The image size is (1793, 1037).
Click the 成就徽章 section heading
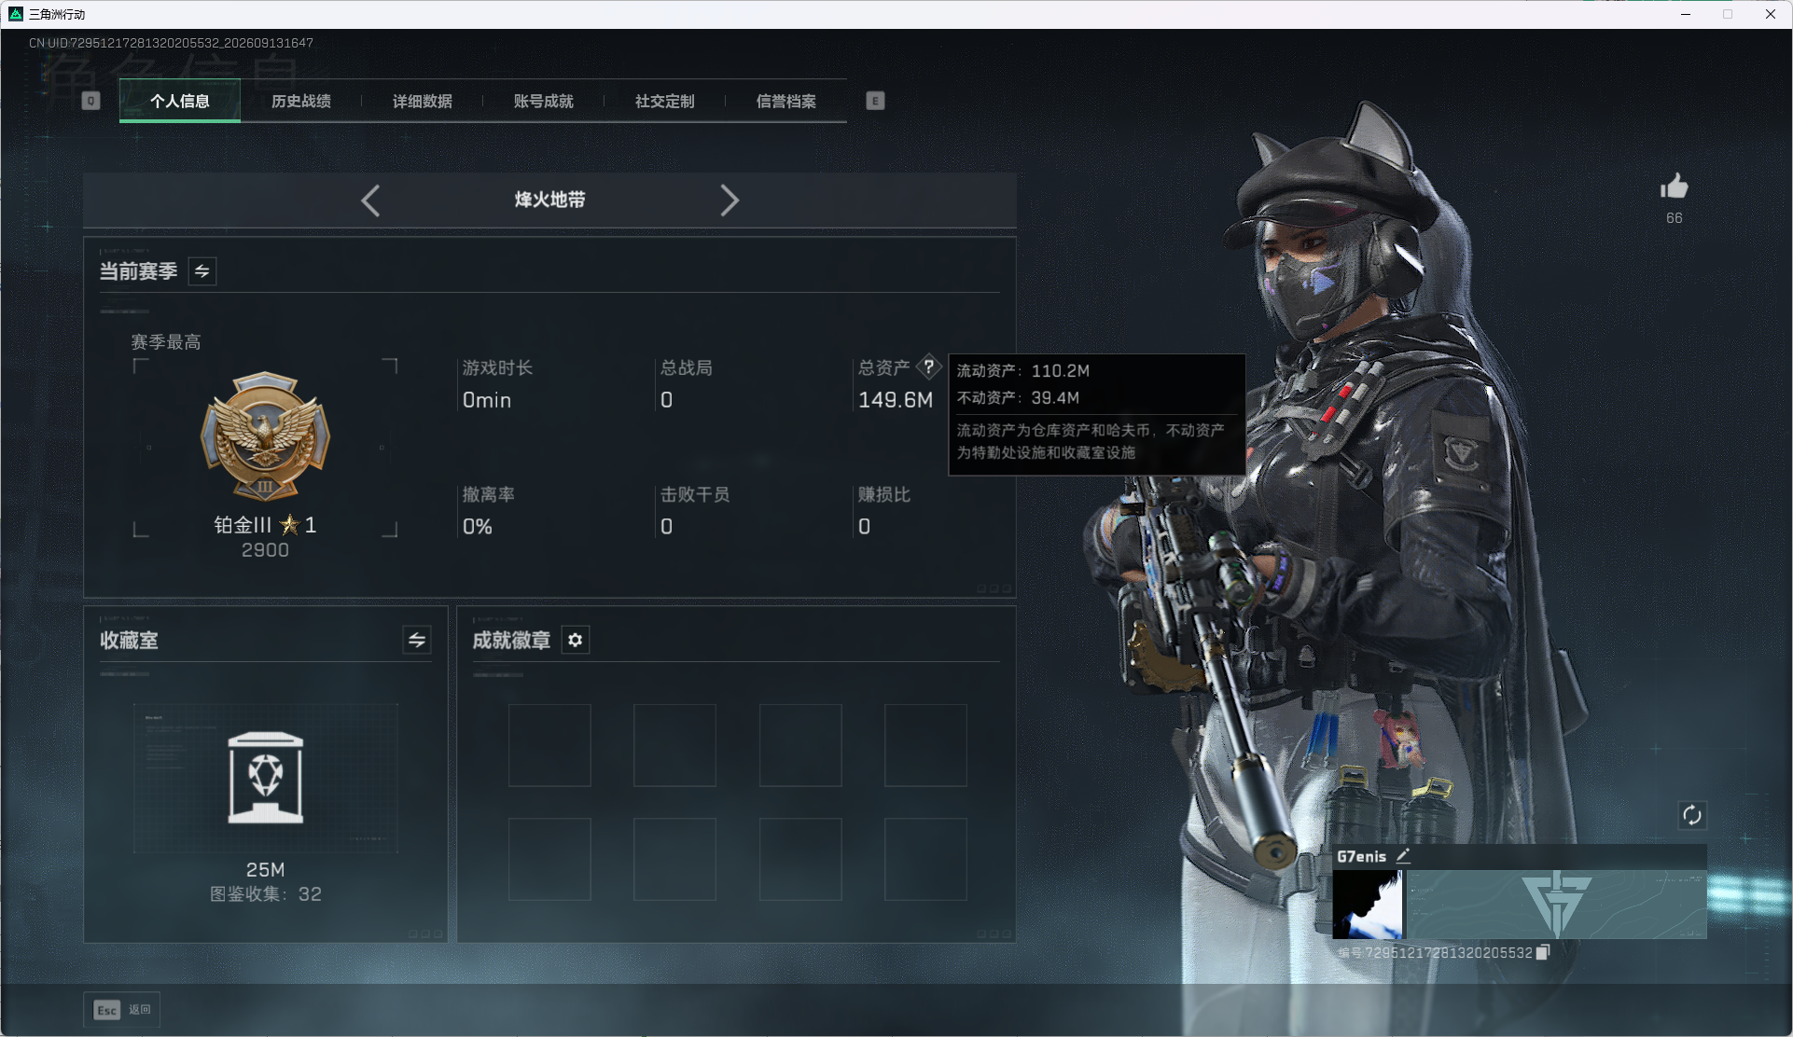tap(511, 641)
